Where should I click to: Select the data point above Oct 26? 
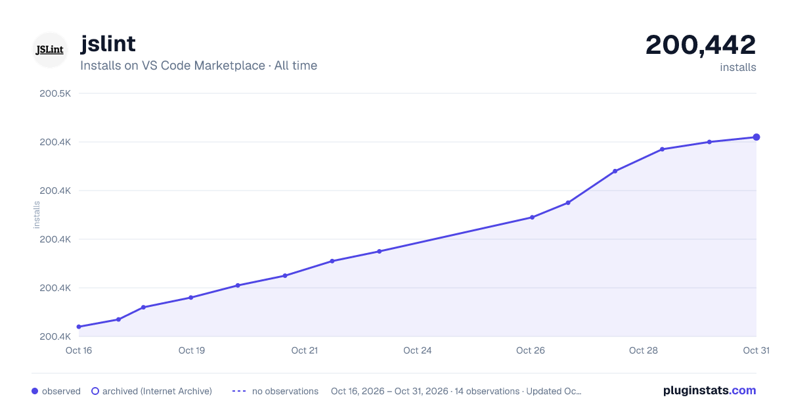532,217
